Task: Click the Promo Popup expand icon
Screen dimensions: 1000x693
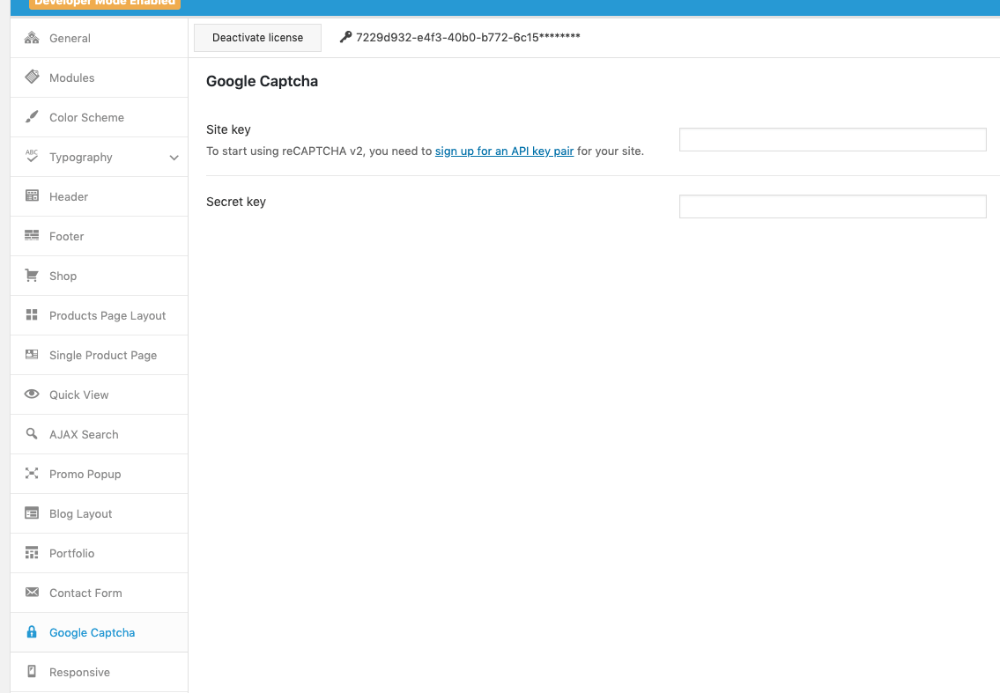Action: [x=31, y=473]
